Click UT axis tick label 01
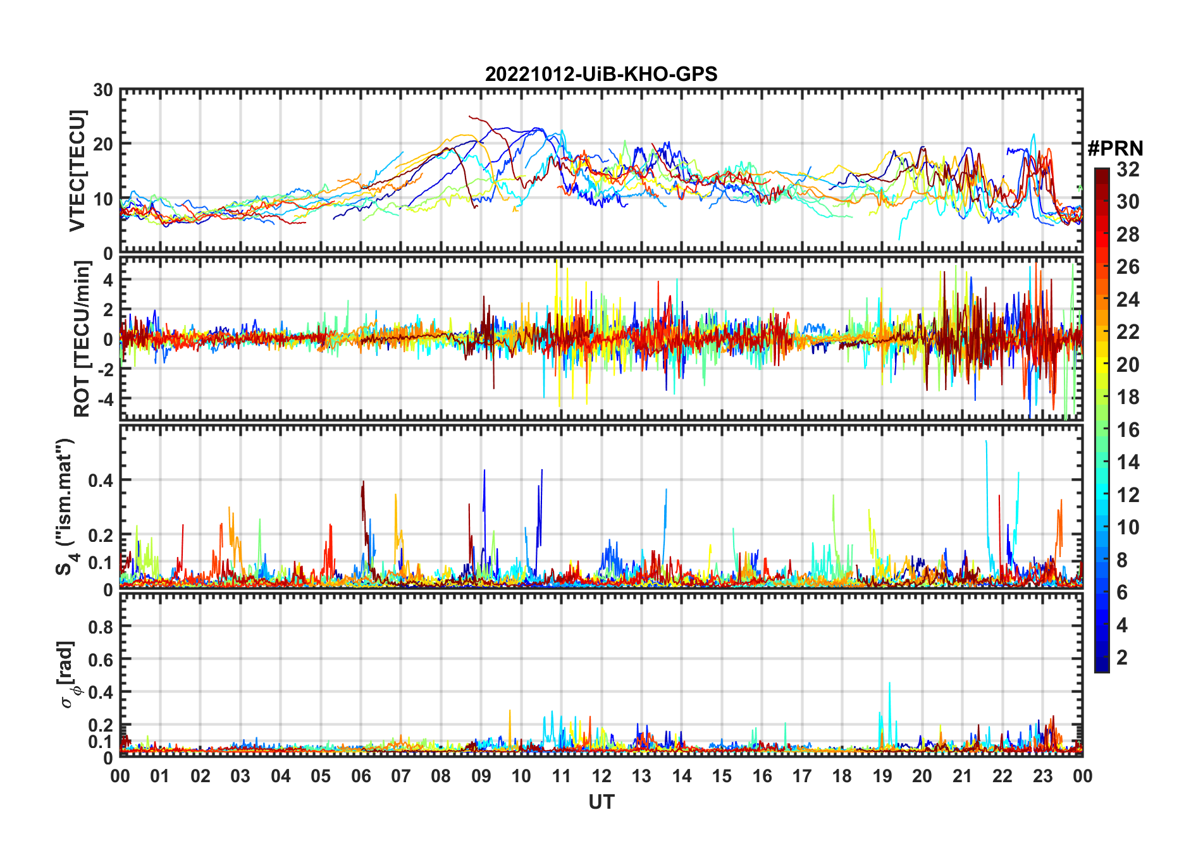 (x=160, y=776)
